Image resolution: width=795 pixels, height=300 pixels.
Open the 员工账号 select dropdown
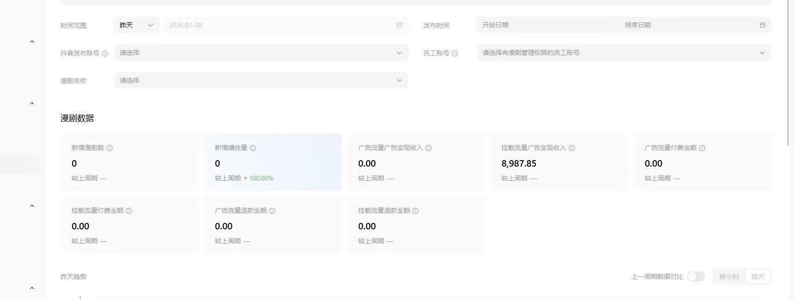(x=624, y=53)
